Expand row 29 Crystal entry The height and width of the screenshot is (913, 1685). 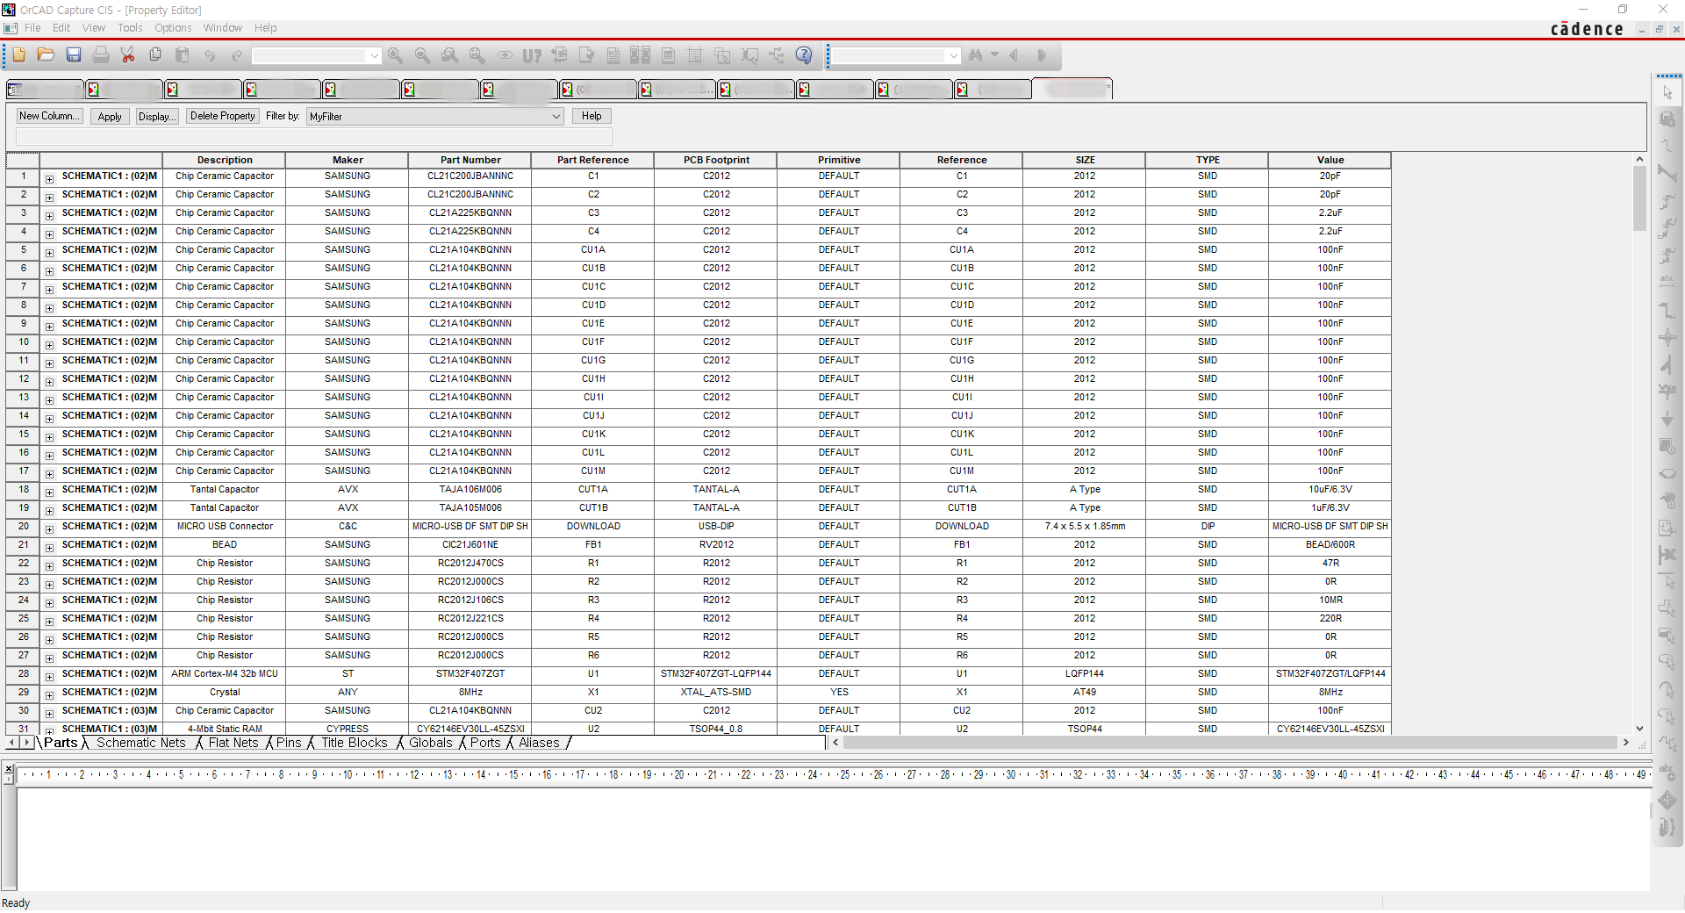coord(49,694)
